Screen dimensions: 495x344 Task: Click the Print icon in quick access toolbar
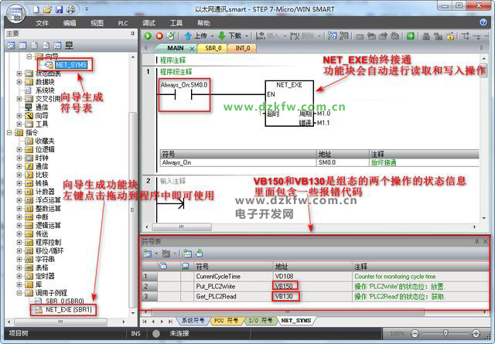pyautogui.click(x=70, y=9)
